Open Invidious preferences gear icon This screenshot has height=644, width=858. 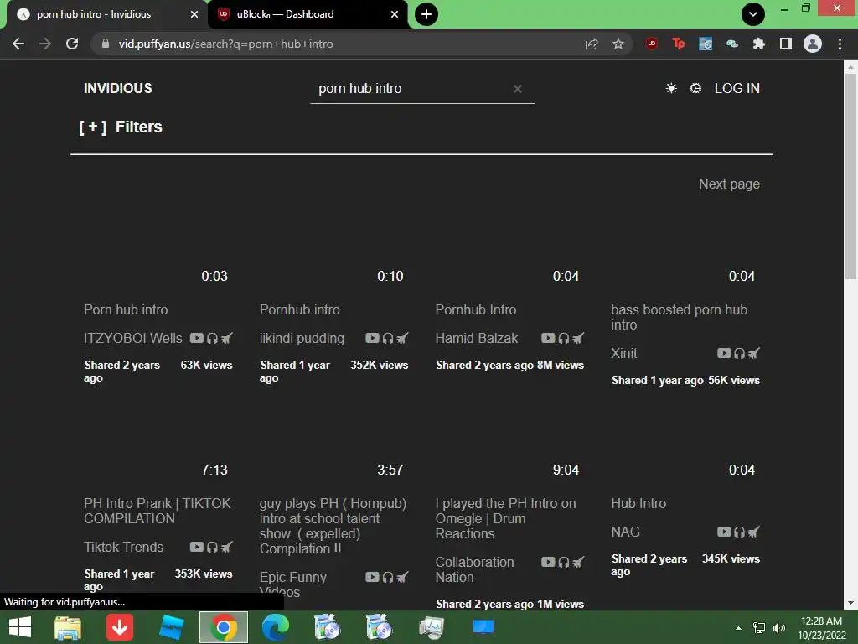(695, 88)
